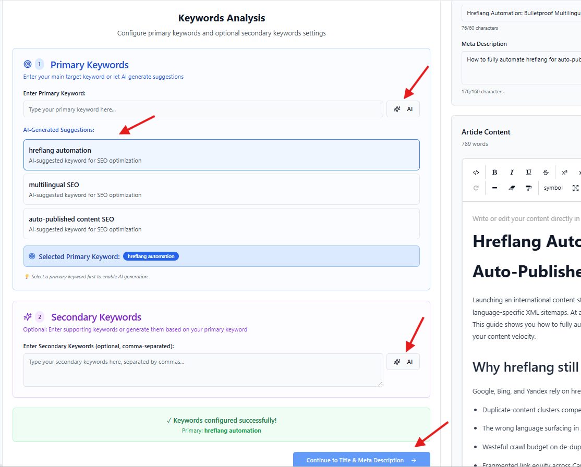Viewport: 581px width, 467px height.
Task: Click the 'Enter Primary Keyword:' label
Action: click(x=54, y=93)
